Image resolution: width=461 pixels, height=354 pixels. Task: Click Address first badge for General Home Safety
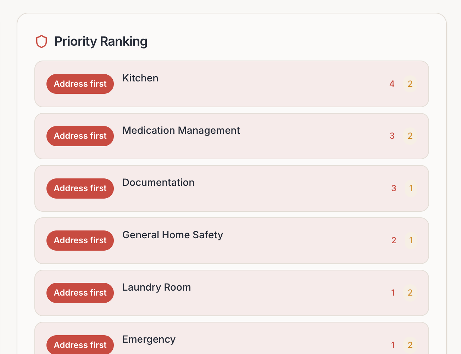80,240
